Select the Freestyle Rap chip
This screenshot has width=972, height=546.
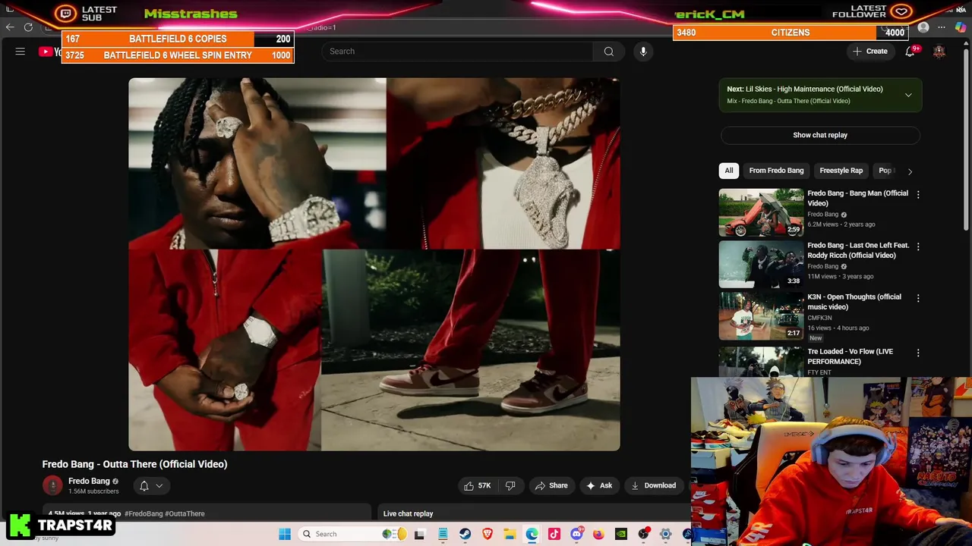coord(841,171)
